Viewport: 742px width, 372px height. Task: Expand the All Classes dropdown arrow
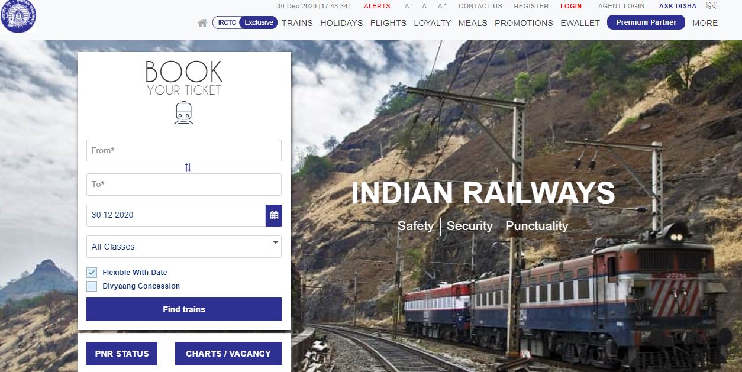(x=275, y=242)
